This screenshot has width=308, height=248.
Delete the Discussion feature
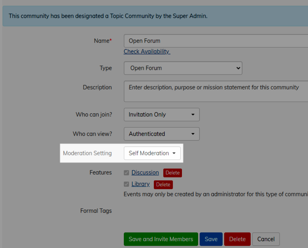pos(172,173)
